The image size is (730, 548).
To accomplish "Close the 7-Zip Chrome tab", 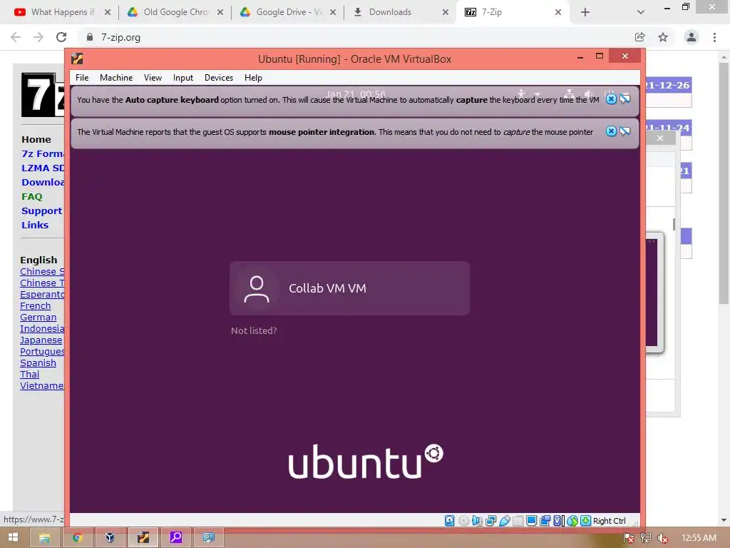I will tap(557, 12).
